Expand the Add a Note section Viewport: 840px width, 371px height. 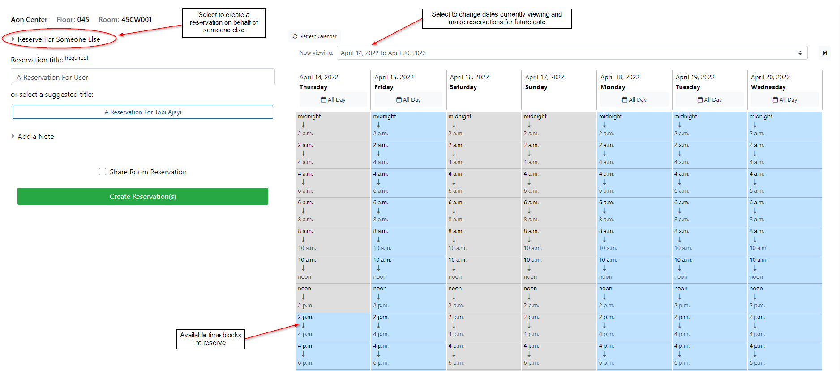click(32, 137)
